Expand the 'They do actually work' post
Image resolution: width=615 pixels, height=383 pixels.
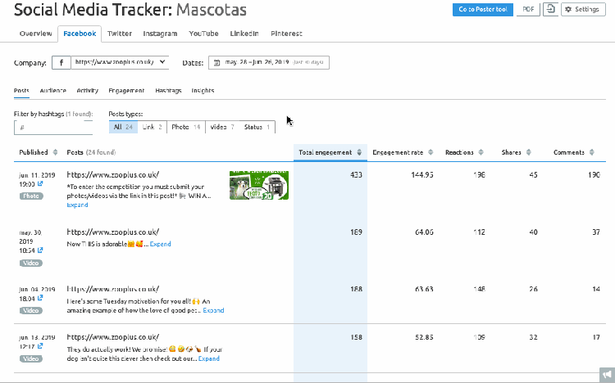208,358
